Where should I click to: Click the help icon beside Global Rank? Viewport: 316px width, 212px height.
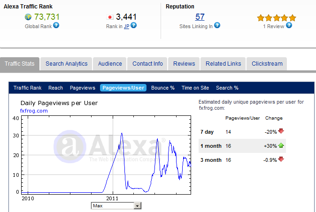click(x=56, y=25)
